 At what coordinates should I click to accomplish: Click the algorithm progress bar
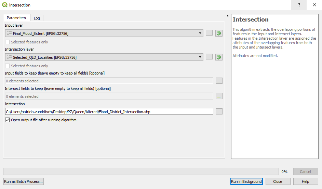coord(141,172)
